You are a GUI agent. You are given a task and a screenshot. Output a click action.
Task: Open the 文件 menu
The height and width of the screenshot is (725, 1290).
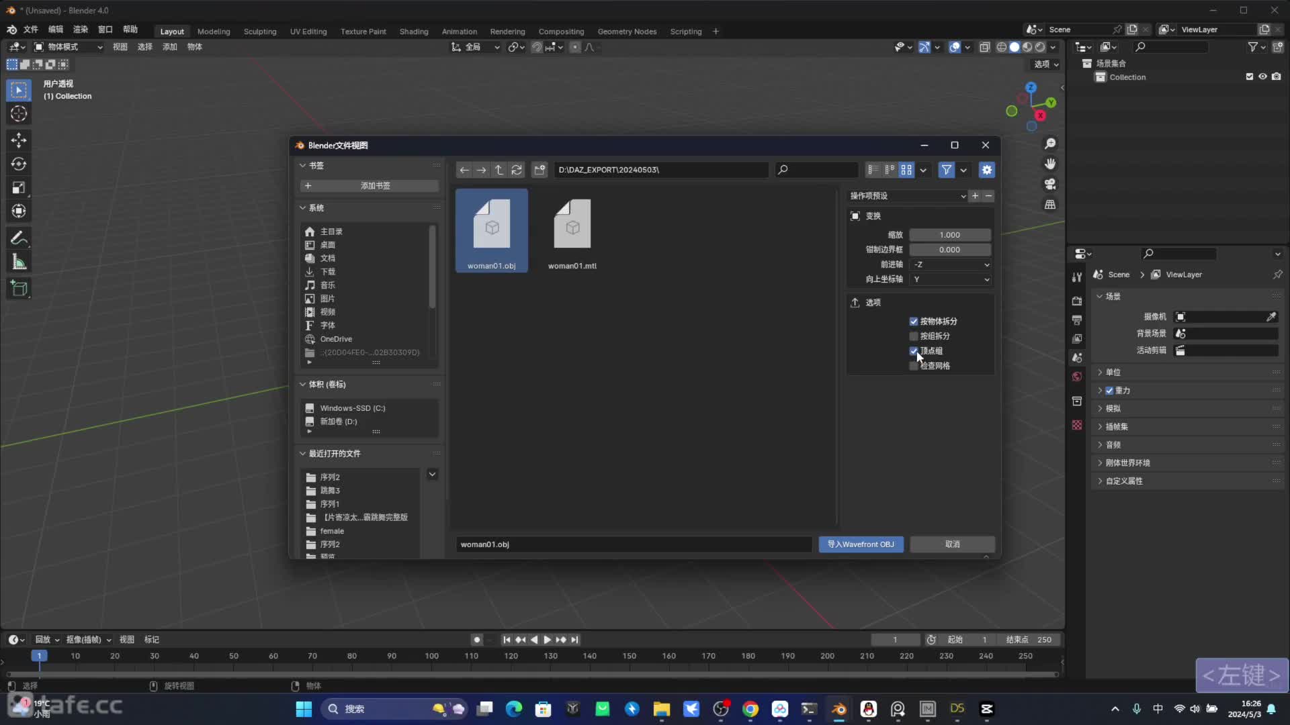(31, 30)
